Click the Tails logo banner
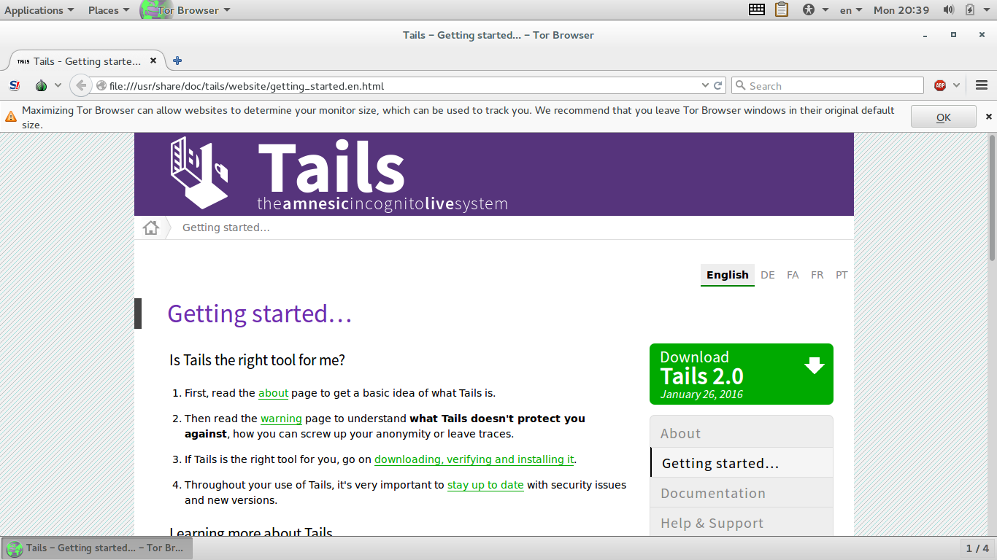Viewport: 997px width, 560px height. pyautogui.click(x=494, y=174)
